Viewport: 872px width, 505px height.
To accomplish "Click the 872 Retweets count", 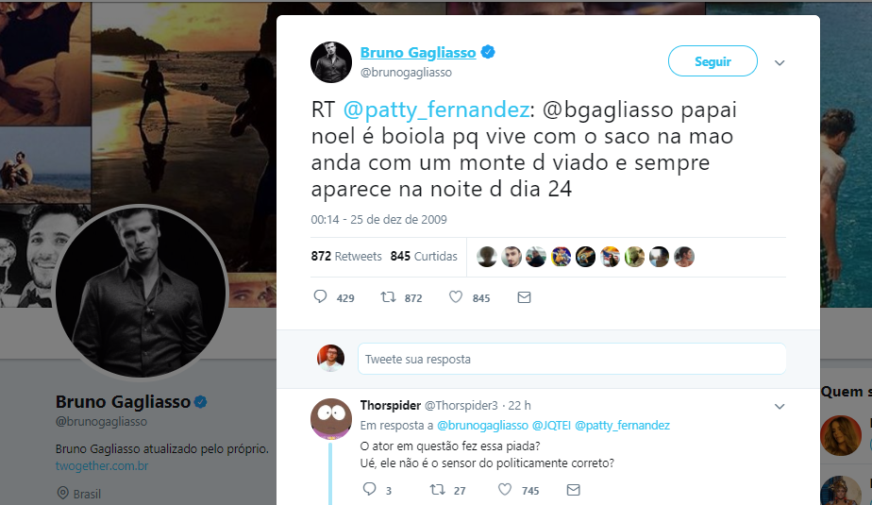I will point(346,257).
